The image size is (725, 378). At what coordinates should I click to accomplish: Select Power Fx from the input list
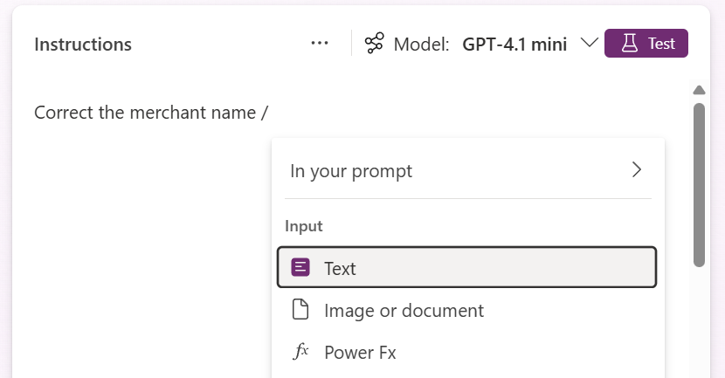(x=360, y=352)
